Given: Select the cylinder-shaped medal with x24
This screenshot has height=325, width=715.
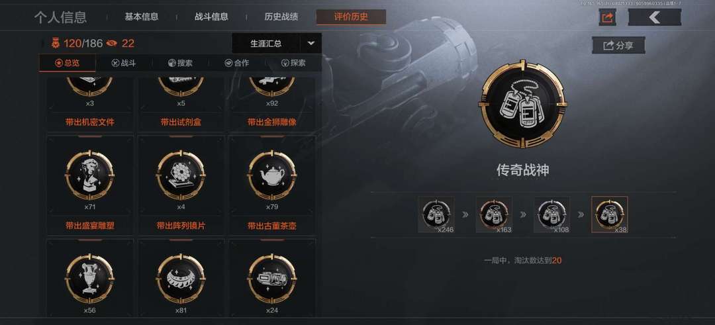Looking at the screenshot, I should (x=272, y=279).
